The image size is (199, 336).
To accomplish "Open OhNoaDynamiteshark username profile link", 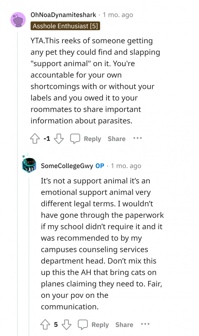I will 63,15.
